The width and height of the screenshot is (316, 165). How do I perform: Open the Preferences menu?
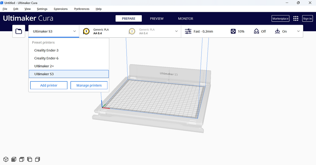coord(82,9)
